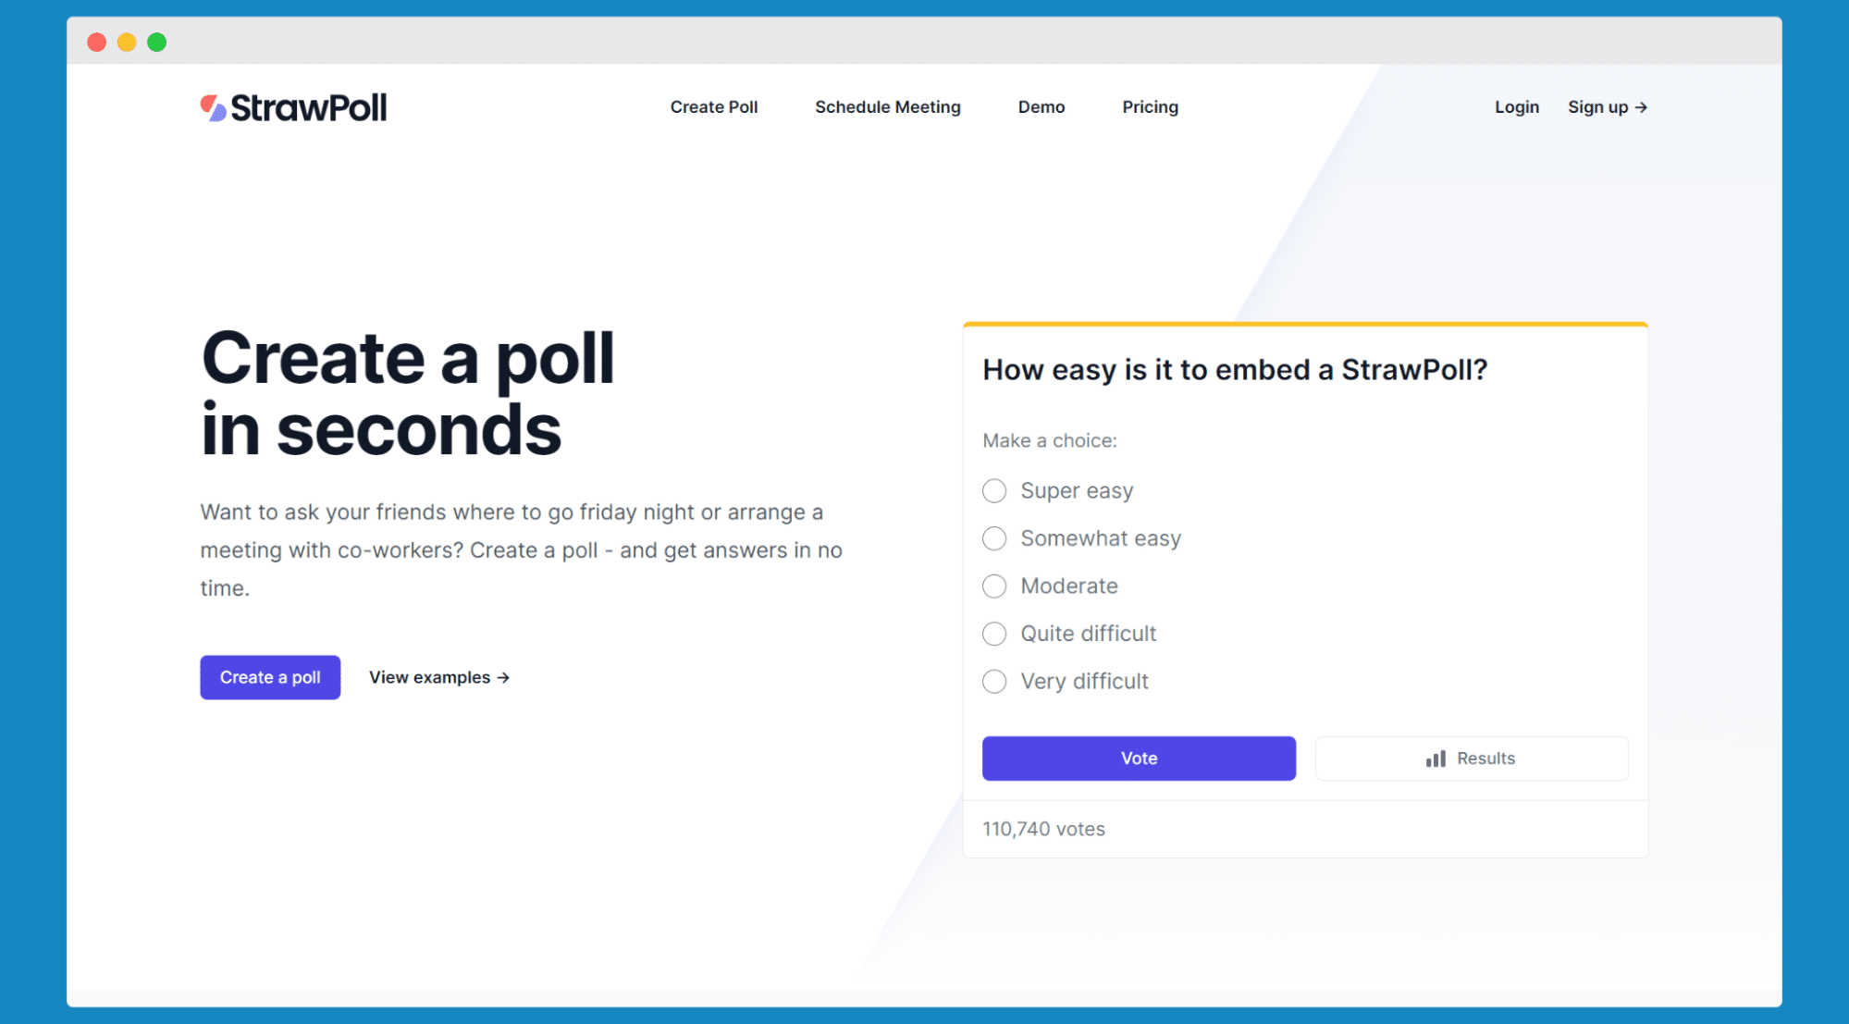Open the Schedule Meeting menu item
1849x1024 pixels.
click(887, 106)
